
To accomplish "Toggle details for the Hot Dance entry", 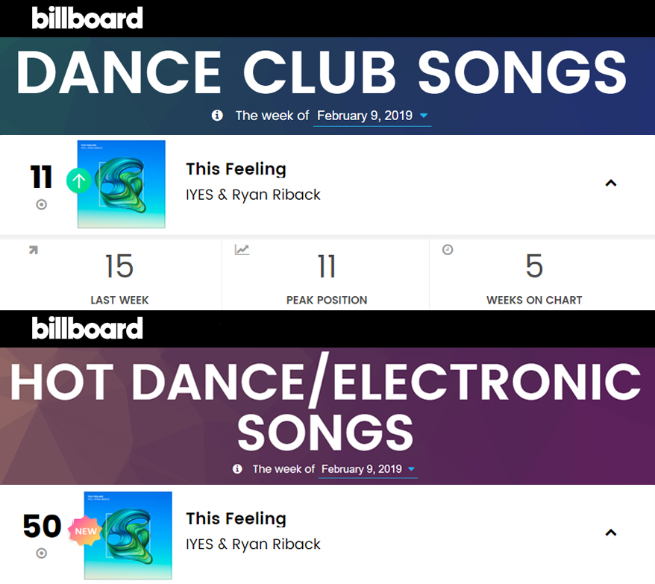I will pyautogui.click(x=611, y=533).
